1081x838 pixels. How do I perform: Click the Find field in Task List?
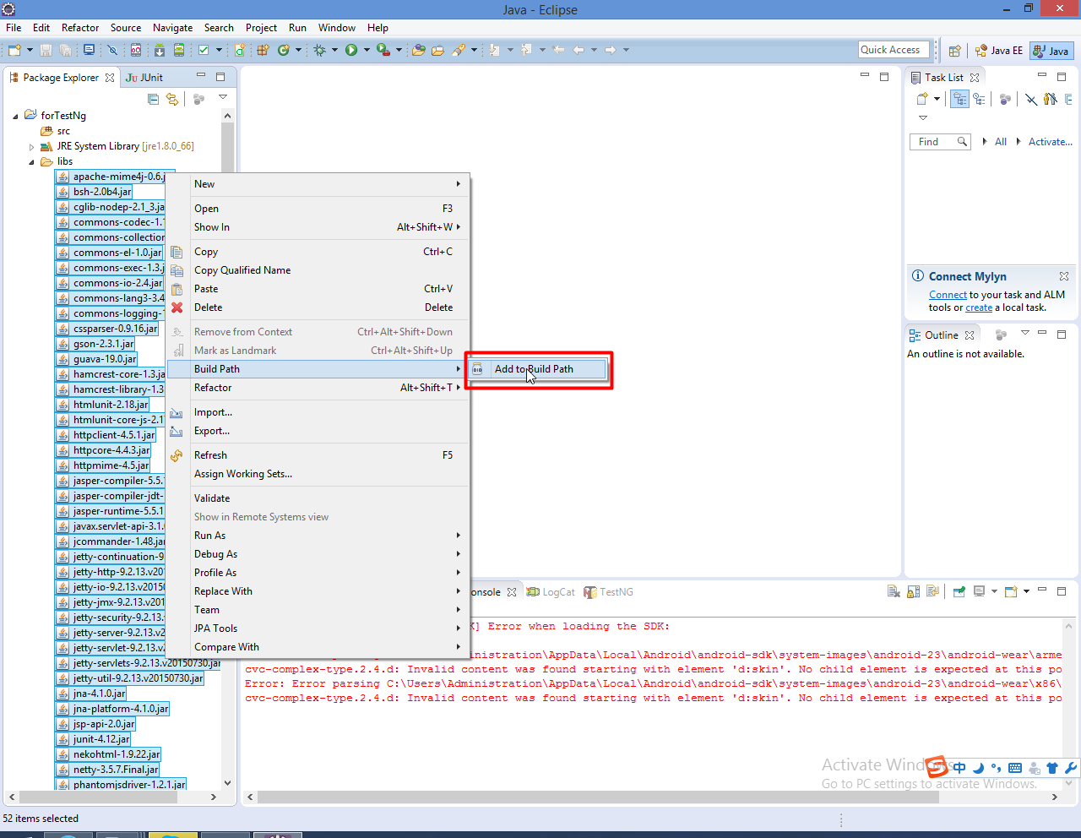click(940, 142)
